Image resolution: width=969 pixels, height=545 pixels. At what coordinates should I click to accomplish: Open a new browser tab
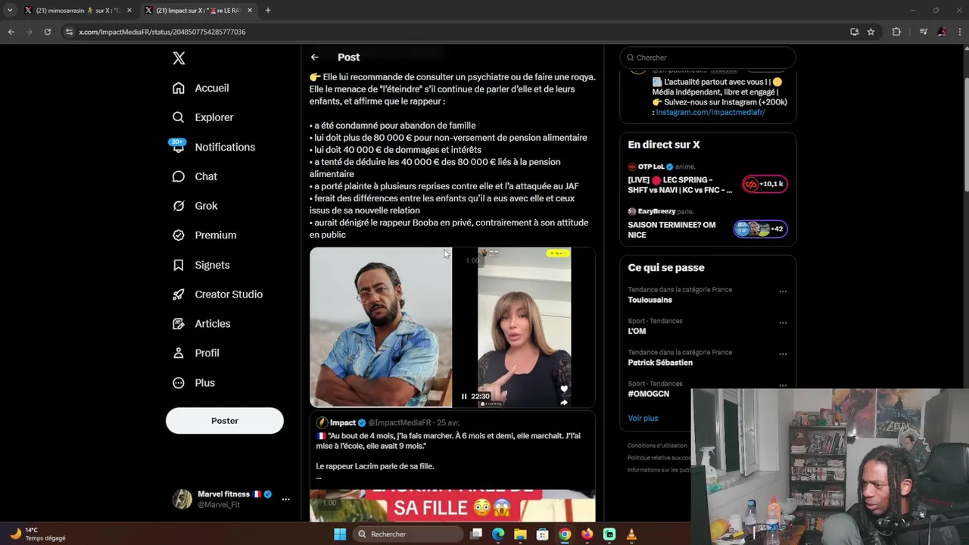tap(267, 11)
